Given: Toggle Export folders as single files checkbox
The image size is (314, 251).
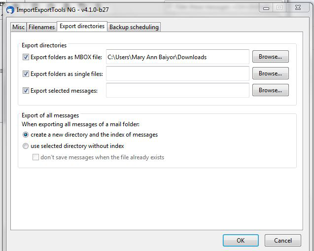Looking at the screenshot, I should pyautogui.click(x=26, y=74).
